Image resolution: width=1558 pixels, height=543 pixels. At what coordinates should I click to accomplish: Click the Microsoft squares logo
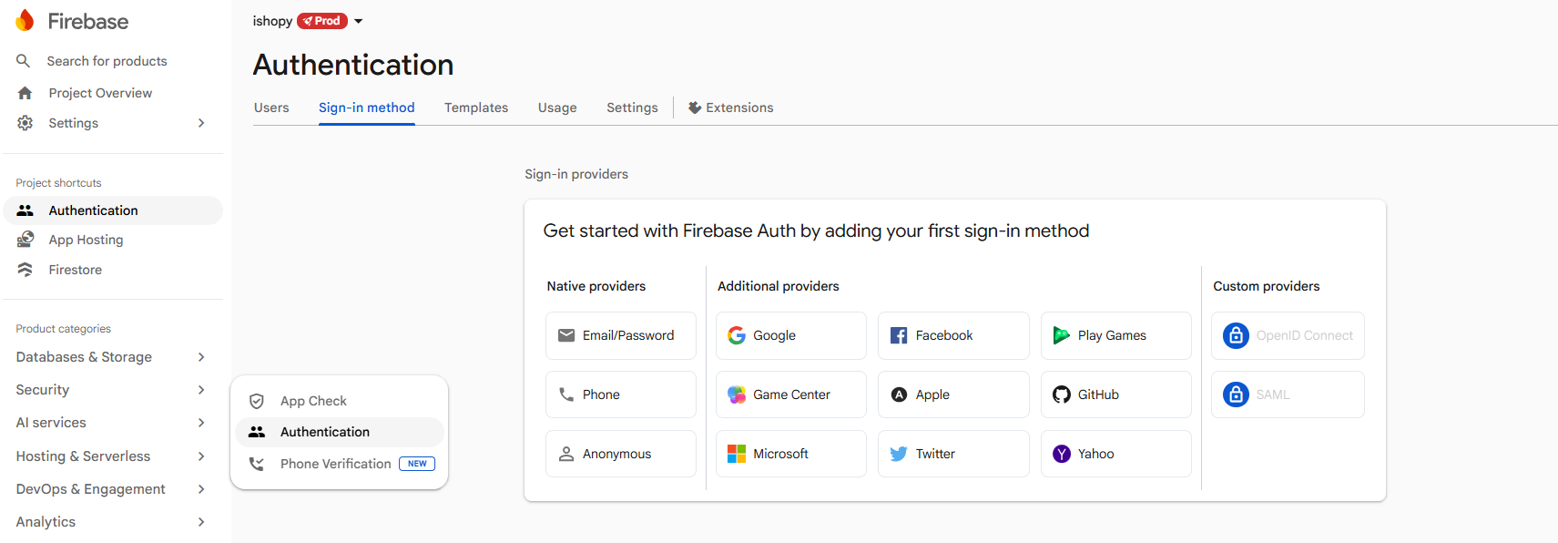(737, 454)
